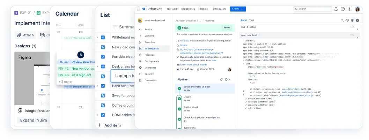Viewport: 369px width, 140px height.
Task: Select the Prettier check pipeline step
Action: (205, 109)
